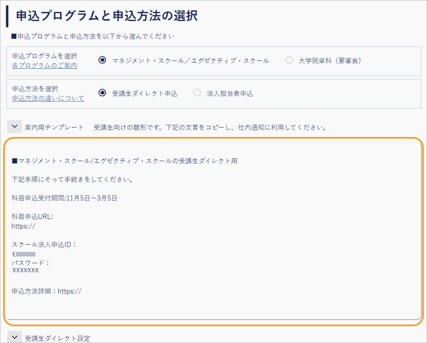Image resolution: width=427 pixels, height=343 pixels.
Task: Open the 申込方法の違いについて link
Action: 47,98
